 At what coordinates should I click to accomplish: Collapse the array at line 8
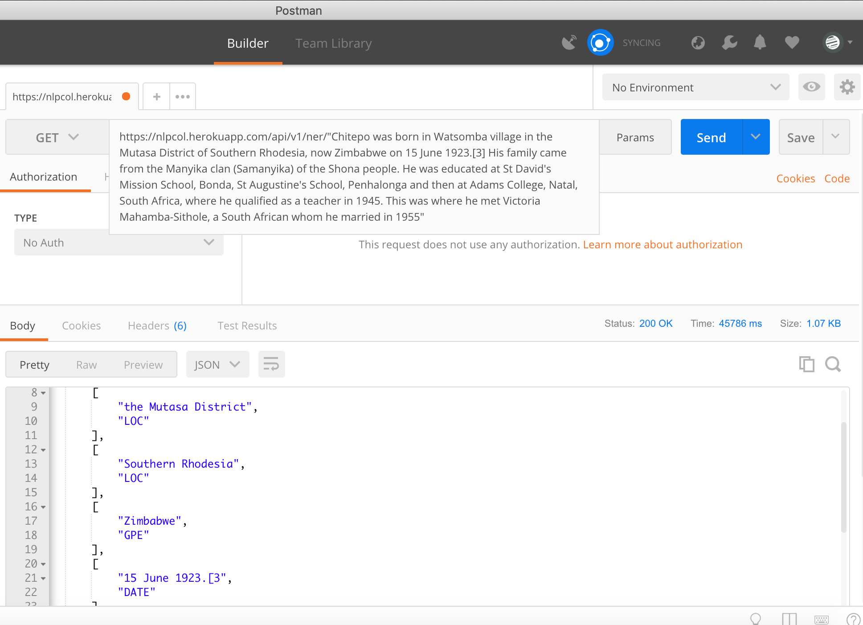pyautogui.click(x=43, y=393)
